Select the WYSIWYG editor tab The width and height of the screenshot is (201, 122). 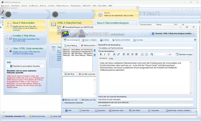point(103,58)
